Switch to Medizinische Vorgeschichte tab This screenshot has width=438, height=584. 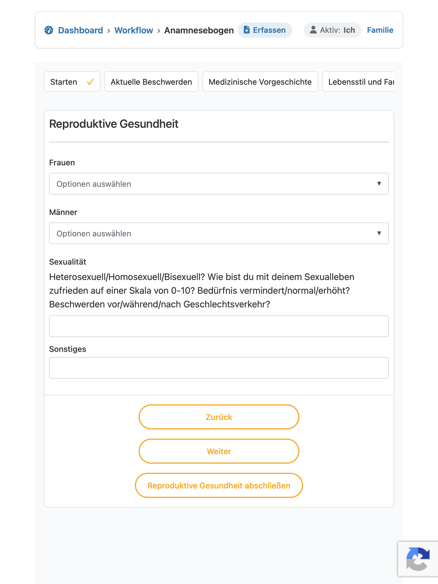(260, 82)
